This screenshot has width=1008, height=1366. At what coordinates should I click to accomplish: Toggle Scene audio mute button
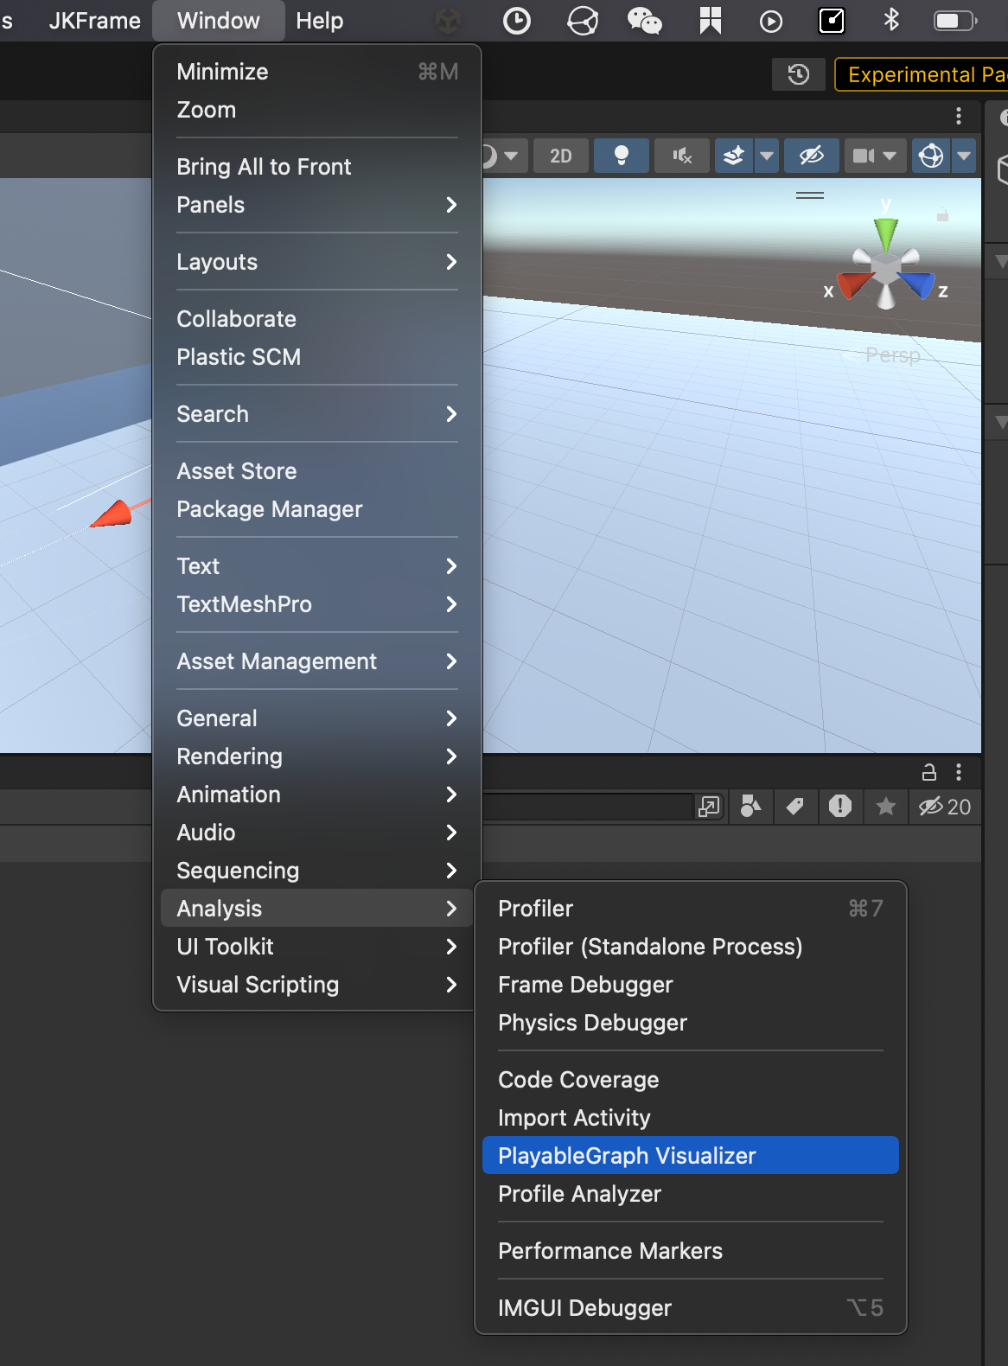pos(682,156)
